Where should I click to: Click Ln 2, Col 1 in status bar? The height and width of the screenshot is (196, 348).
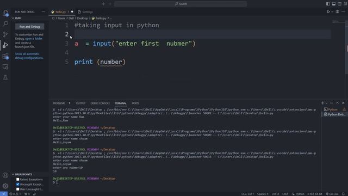point(247,194)
